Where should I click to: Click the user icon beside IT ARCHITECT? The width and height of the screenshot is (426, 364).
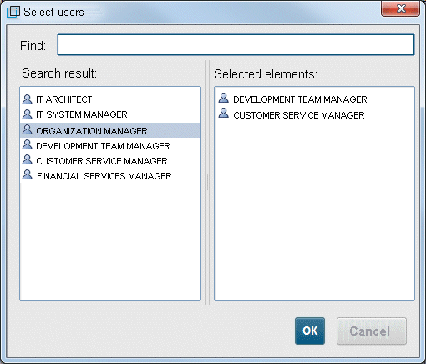click(28, 99)
